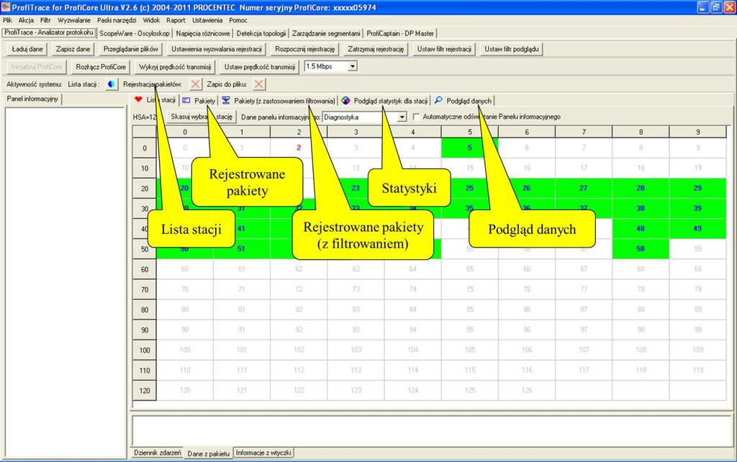The width and height of the screenshot is (737, 462).
Task: Open the Ustawienia menu
Action: (207, 20)
